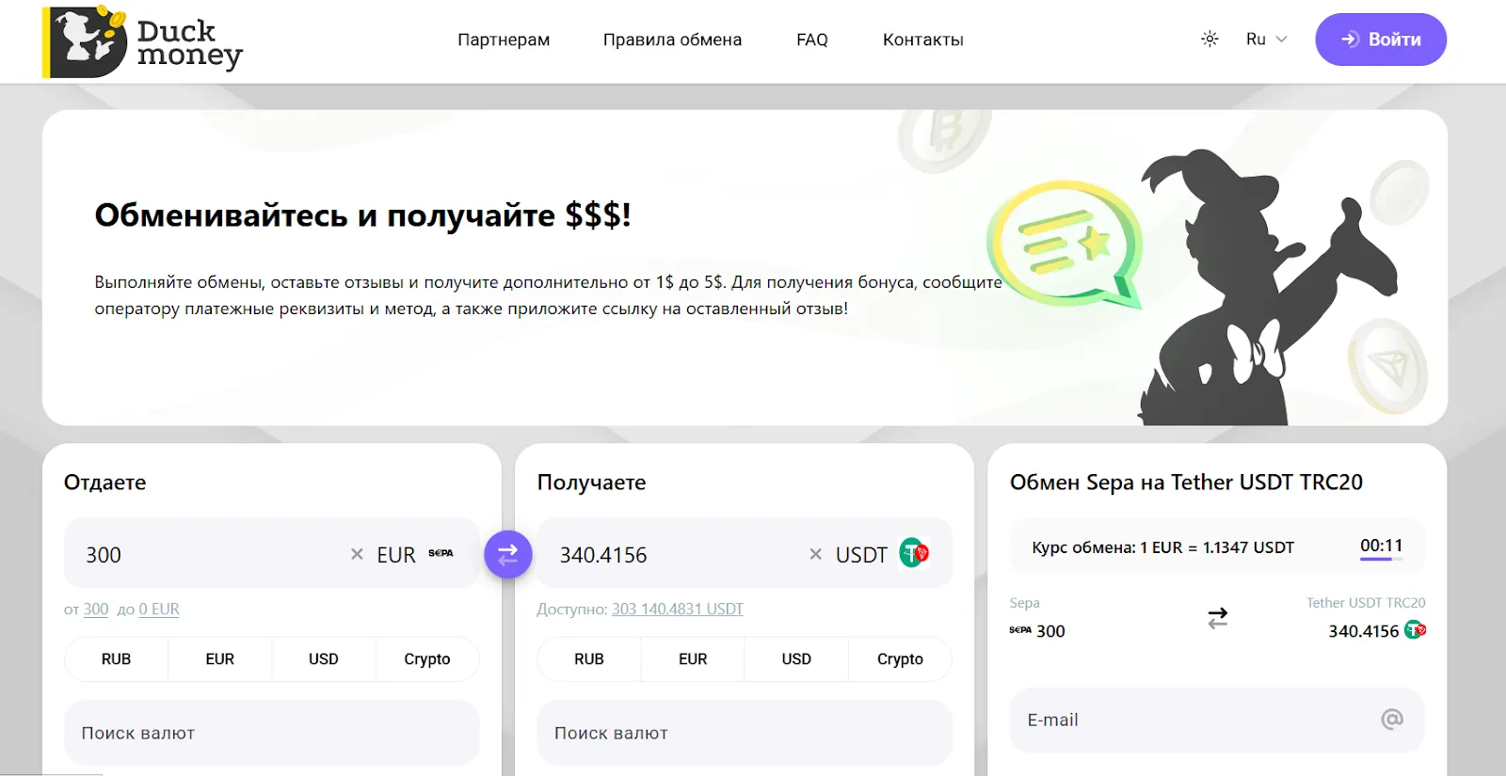Click the 0 EUR maximum link
The image size is (1506, 776).
click(159, 610)
